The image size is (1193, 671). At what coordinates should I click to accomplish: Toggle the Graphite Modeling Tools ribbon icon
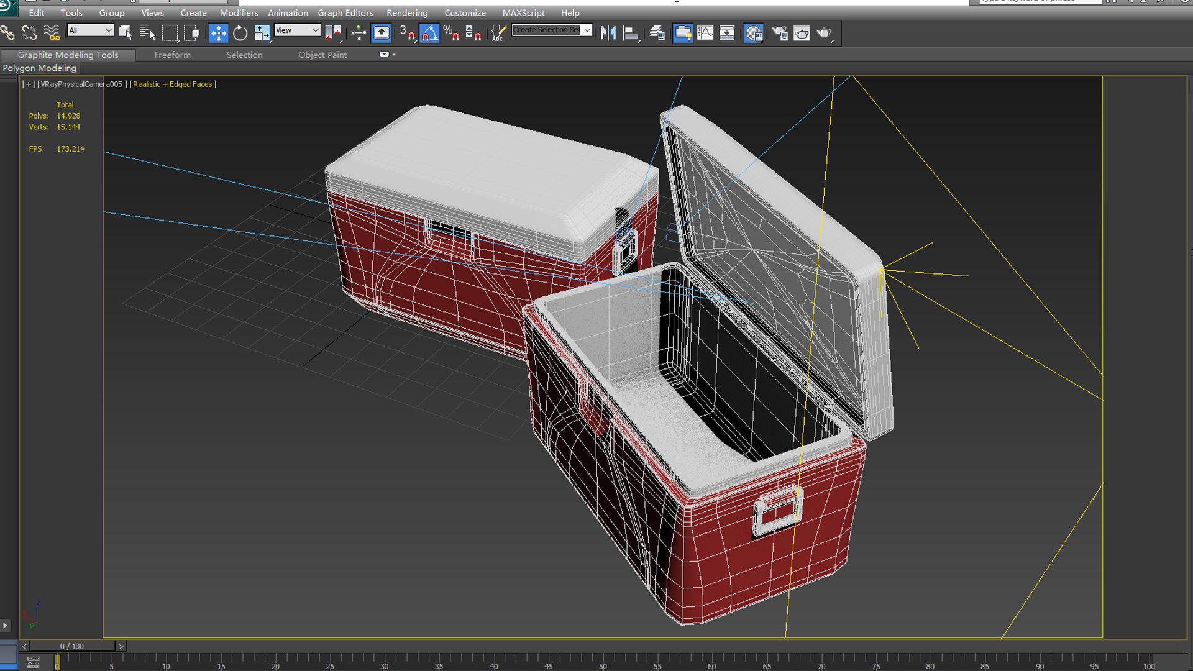[682, 33]
